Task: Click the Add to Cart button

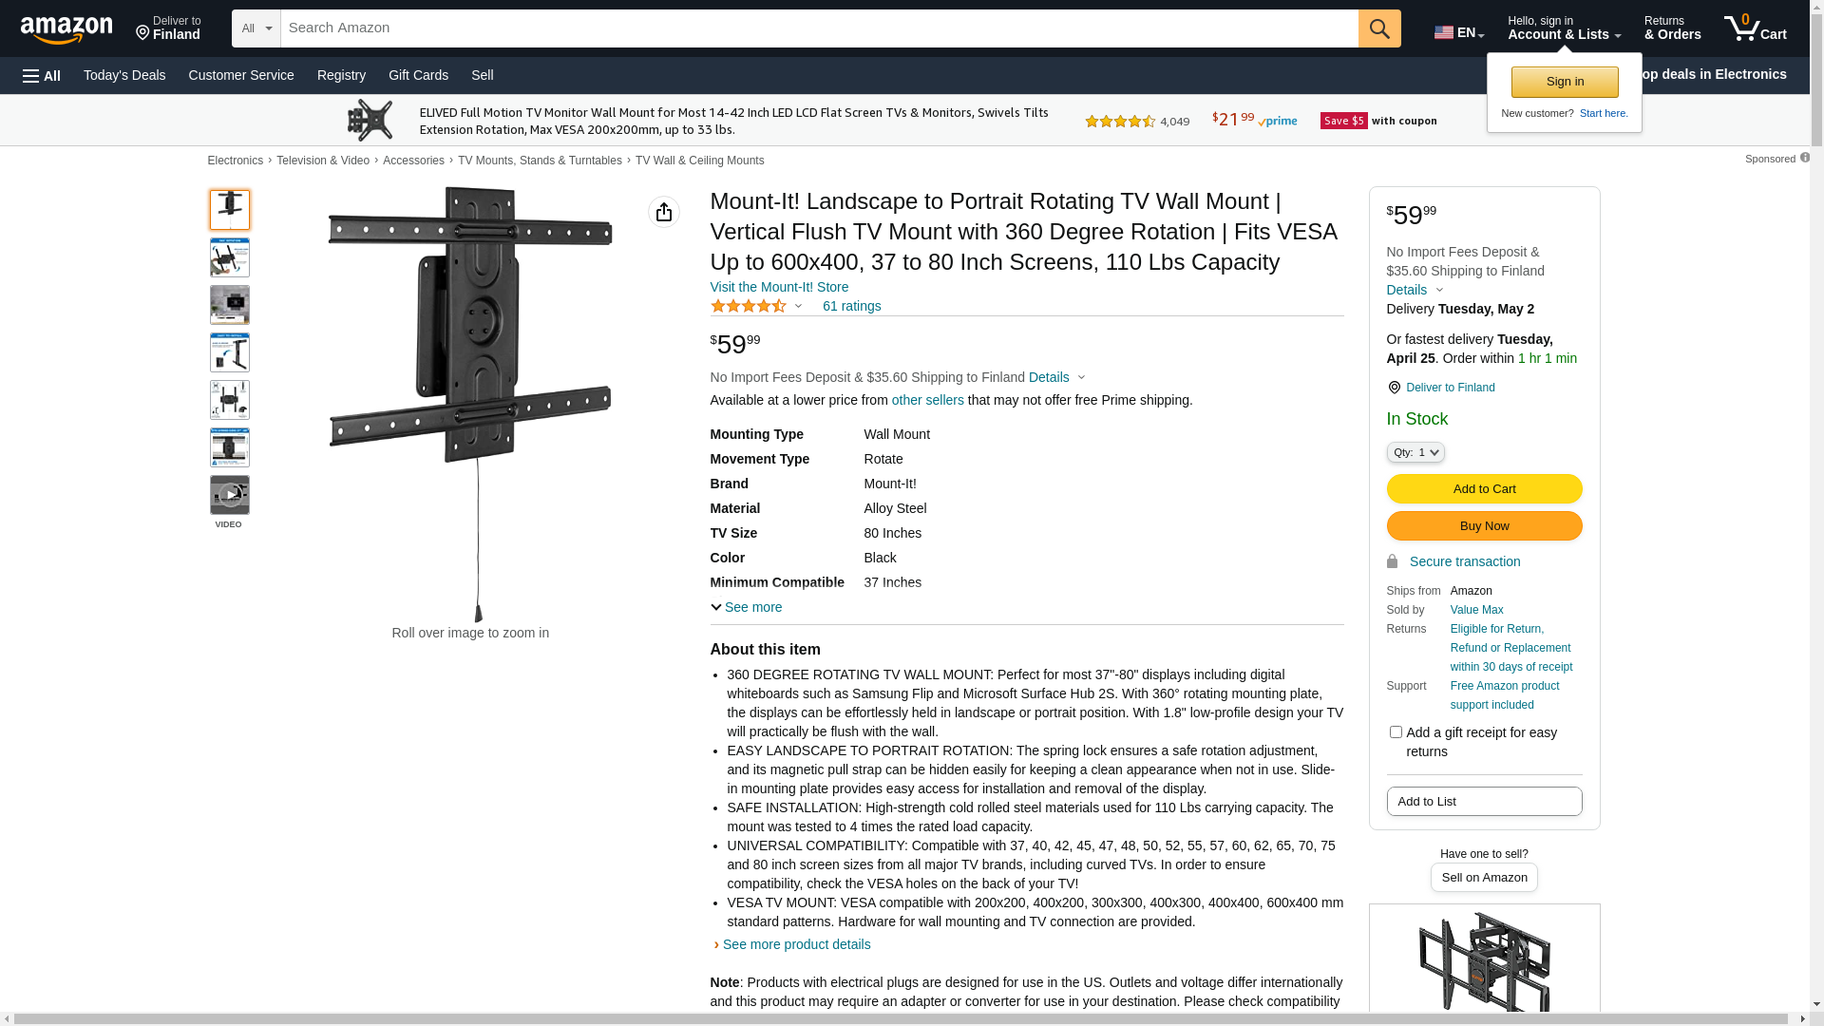Action: 1484,489
